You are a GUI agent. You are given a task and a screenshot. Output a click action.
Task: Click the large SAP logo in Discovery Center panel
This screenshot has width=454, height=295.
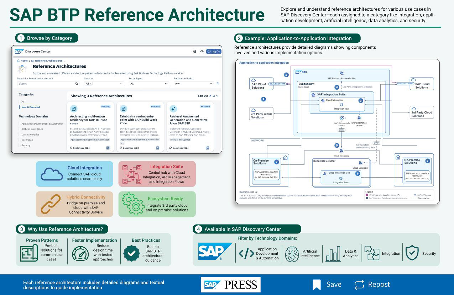(215, 251)
